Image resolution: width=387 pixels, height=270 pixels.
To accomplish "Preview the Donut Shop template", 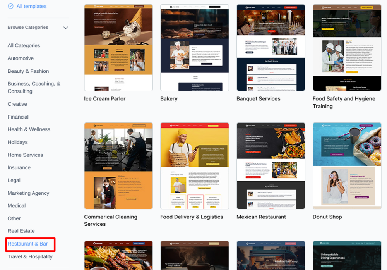I will [347, 166].
